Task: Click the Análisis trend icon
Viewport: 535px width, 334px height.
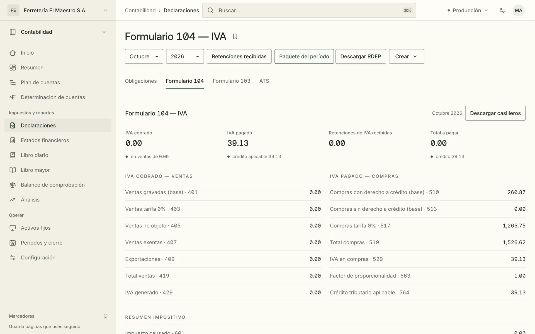Action: (x=13, y=200)
